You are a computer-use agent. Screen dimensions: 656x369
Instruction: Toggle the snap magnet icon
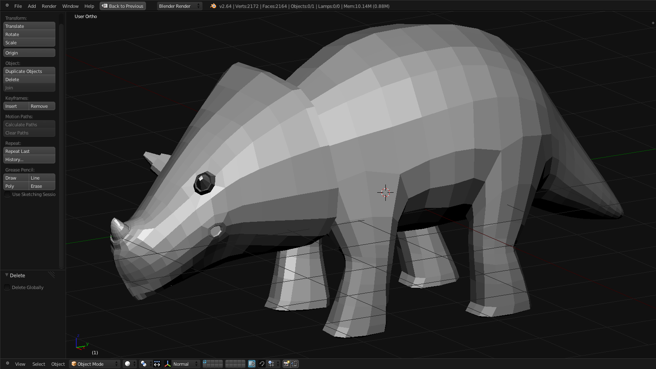262,364
